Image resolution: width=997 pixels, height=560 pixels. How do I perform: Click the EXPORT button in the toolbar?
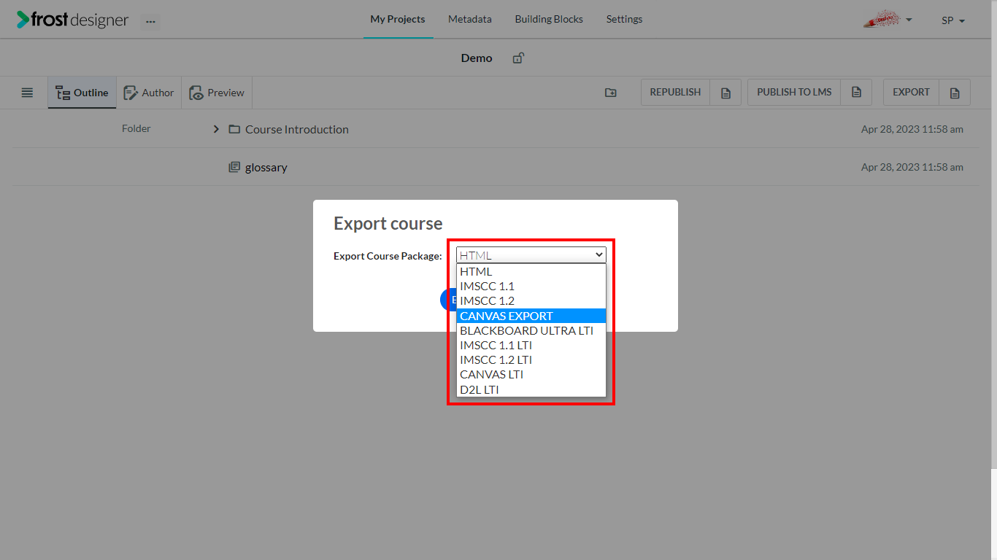(x=911, y=93)
